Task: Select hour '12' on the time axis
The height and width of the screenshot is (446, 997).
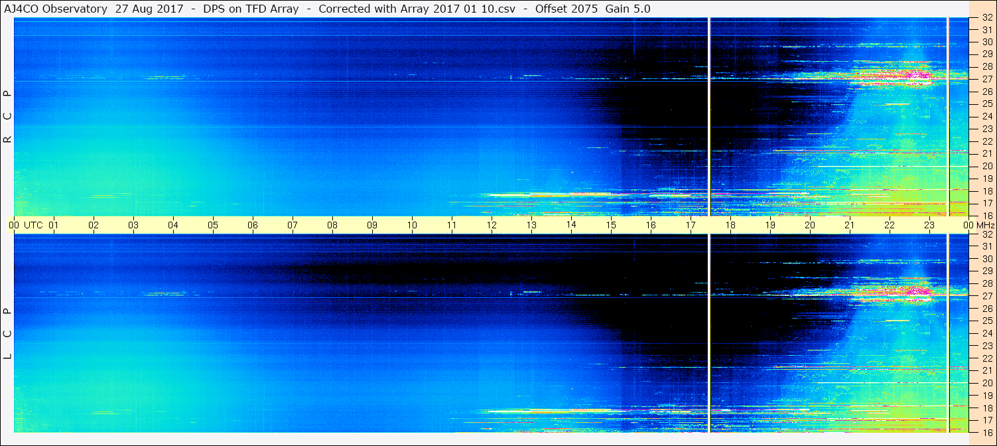Action: [x=492, y=225]
